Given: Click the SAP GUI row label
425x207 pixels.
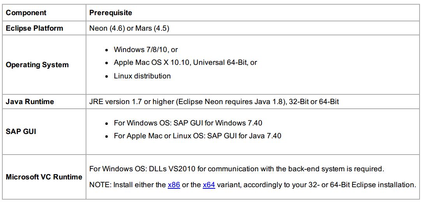Looking at the screenshot, I should [x=21, y=132].
